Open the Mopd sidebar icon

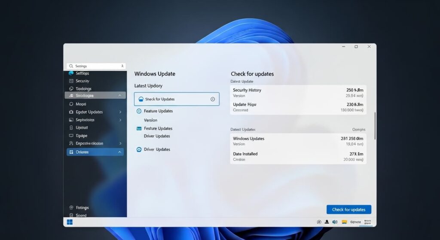[71, 104]
